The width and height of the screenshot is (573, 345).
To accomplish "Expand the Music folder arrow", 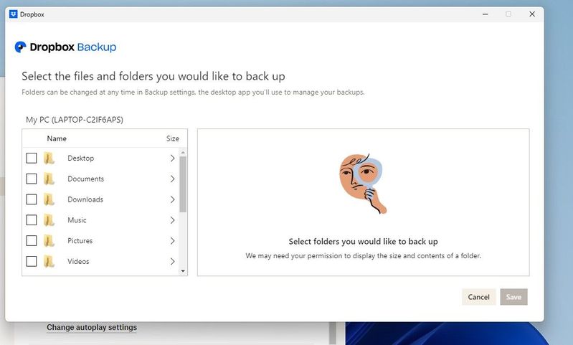I will (x=172, y=220).
